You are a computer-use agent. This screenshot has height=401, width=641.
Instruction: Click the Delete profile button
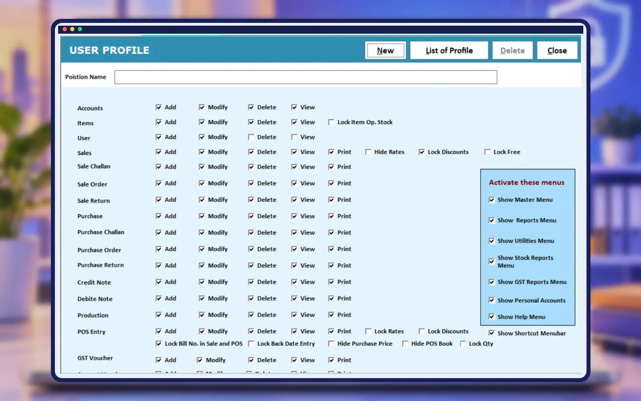[512, 51]
